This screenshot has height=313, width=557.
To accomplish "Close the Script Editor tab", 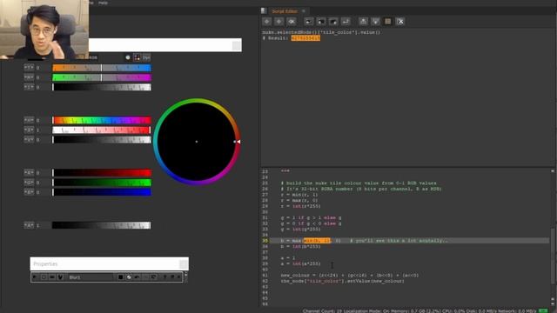I will pyautogui.click(x=304, y=11).
